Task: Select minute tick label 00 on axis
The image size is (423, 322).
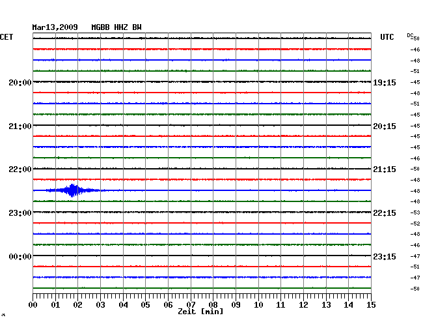Action: 33,304
